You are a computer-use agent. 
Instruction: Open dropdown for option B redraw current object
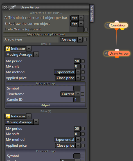pyautogui.click(x=81, y=24)
